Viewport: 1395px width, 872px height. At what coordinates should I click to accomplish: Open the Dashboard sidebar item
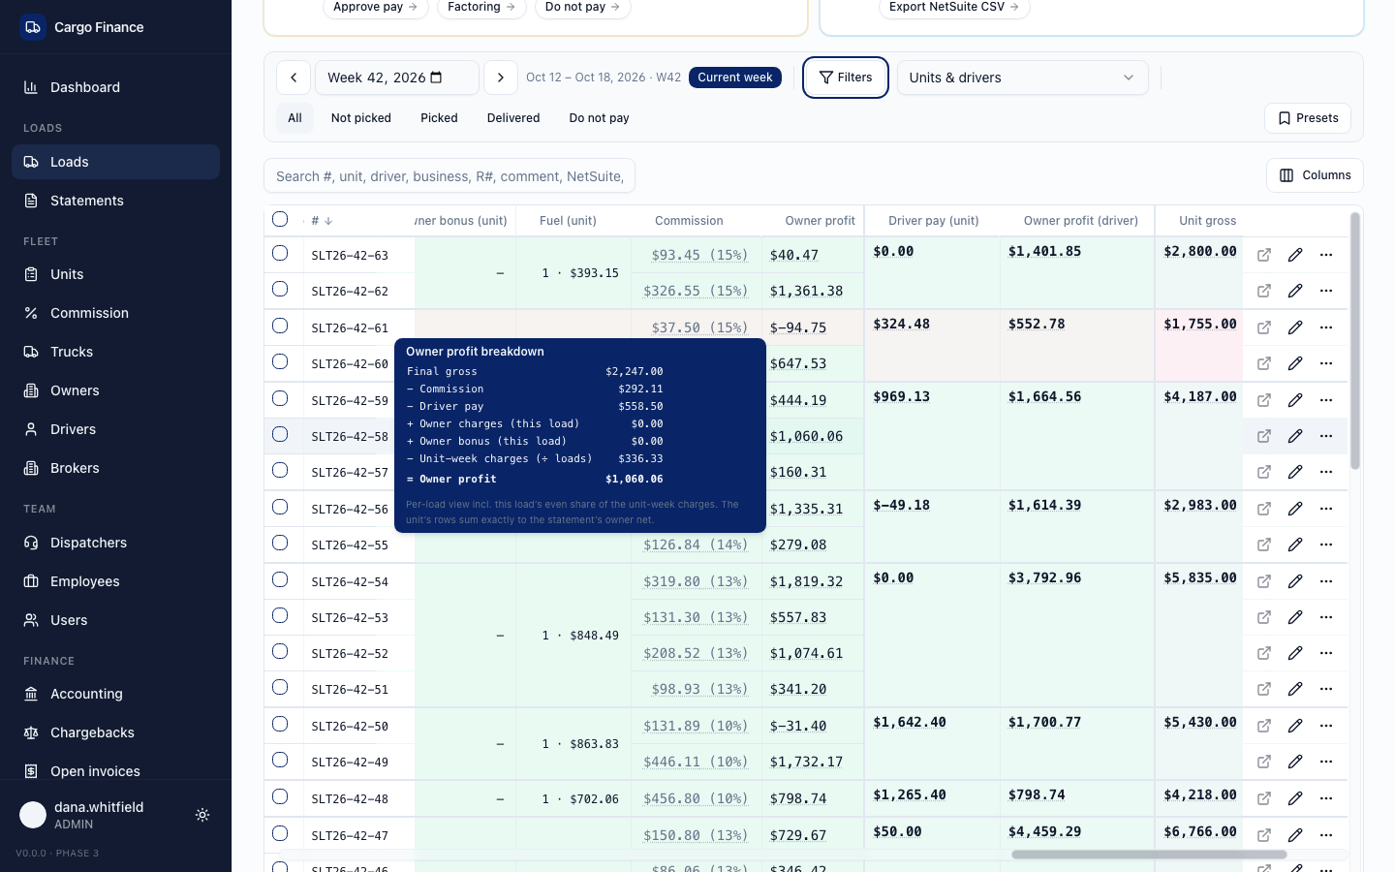click(115, 87)
